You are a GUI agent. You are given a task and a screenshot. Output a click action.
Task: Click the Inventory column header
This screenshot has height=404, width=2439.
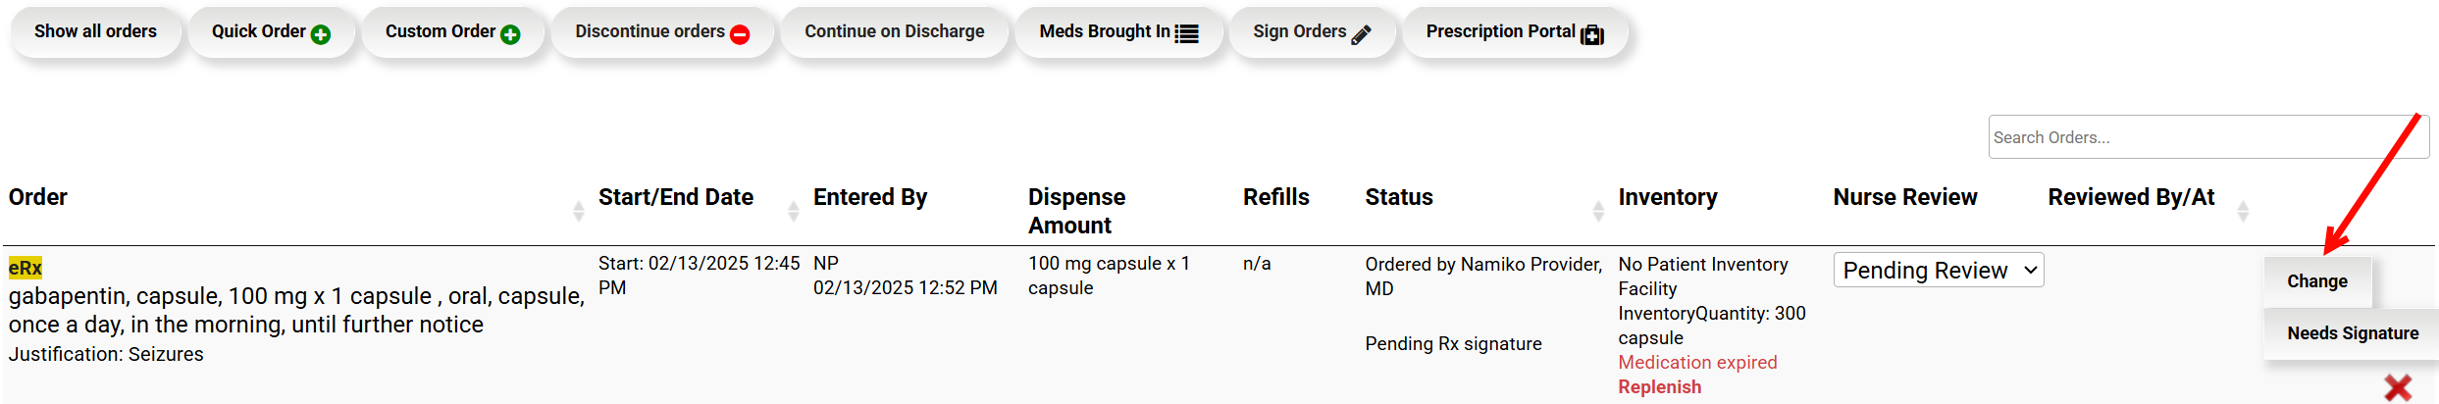pyautogui.click(x=1667, y=197)
